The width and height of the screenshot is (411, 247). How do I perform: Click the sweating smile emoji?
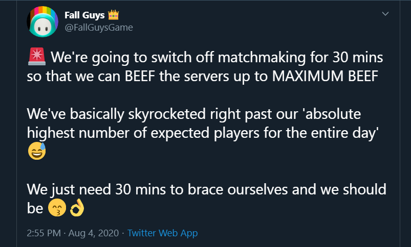click(36, 151)
